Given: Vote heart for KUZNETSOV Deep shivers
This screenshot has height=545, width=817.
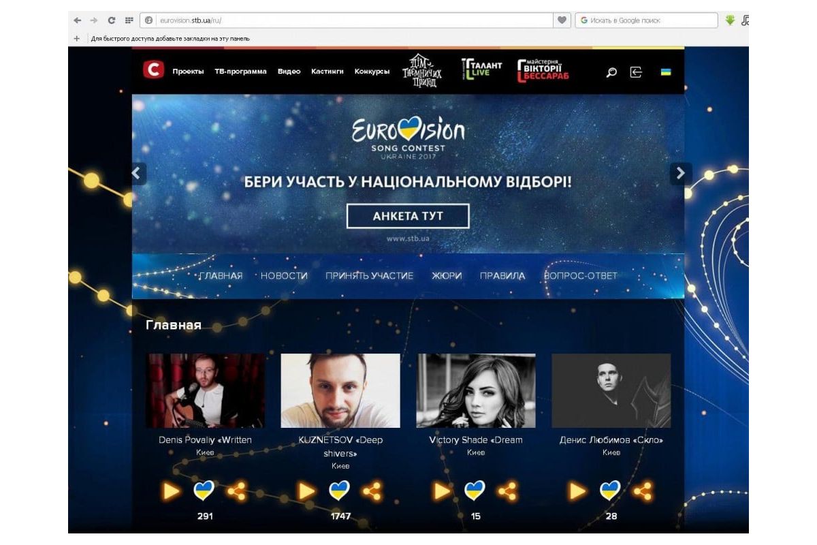Looking at the screenshot, I should pyautogui.click(x=339, y=490).
